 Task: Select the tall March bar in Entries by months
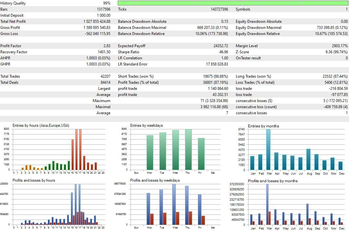click(x=268, y=150)
